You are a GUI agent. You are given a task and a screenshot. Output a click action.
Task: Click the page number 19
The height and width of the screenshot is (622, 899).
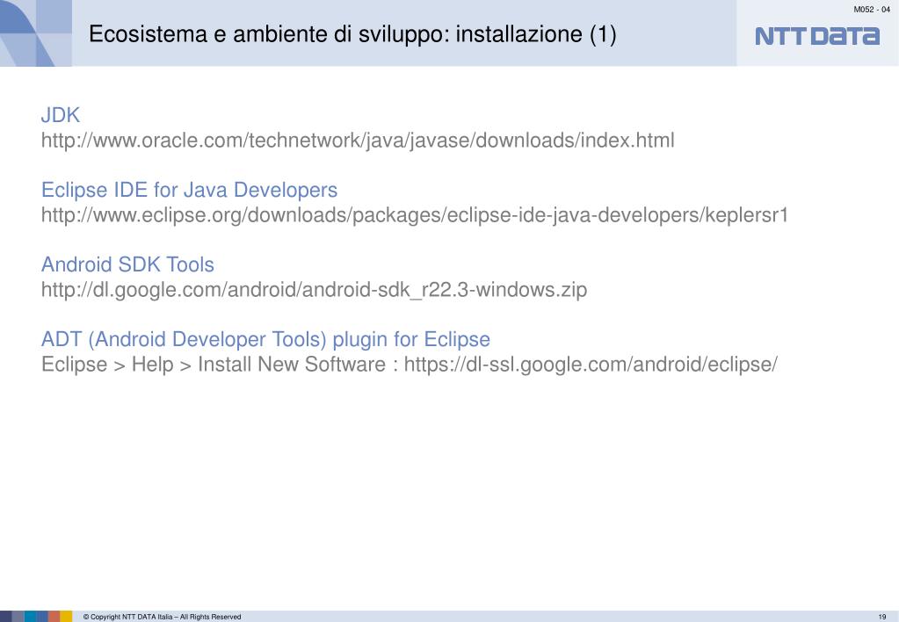pyautogui.click(x=881, y=617)
